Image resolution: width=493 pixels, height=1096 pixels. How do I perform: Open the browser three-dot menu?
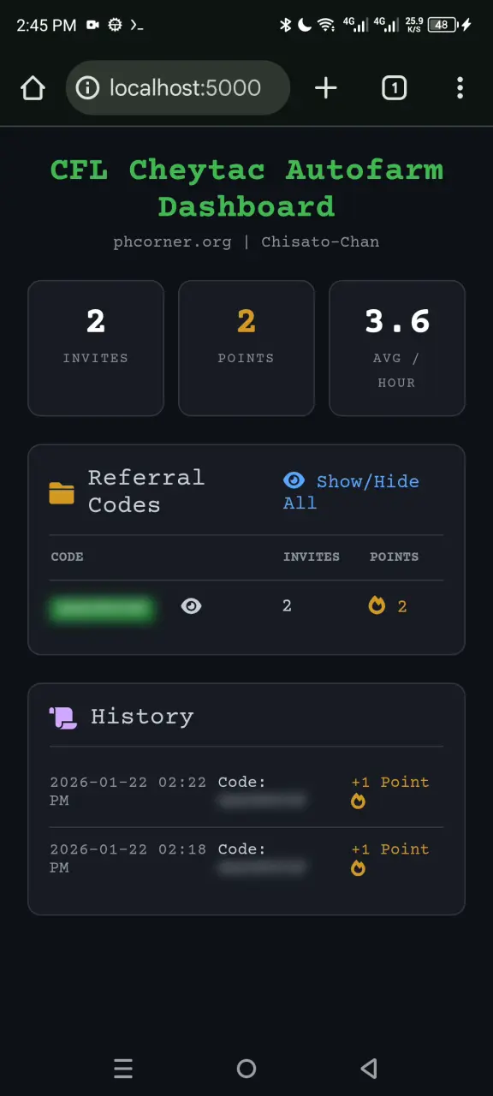460,87
